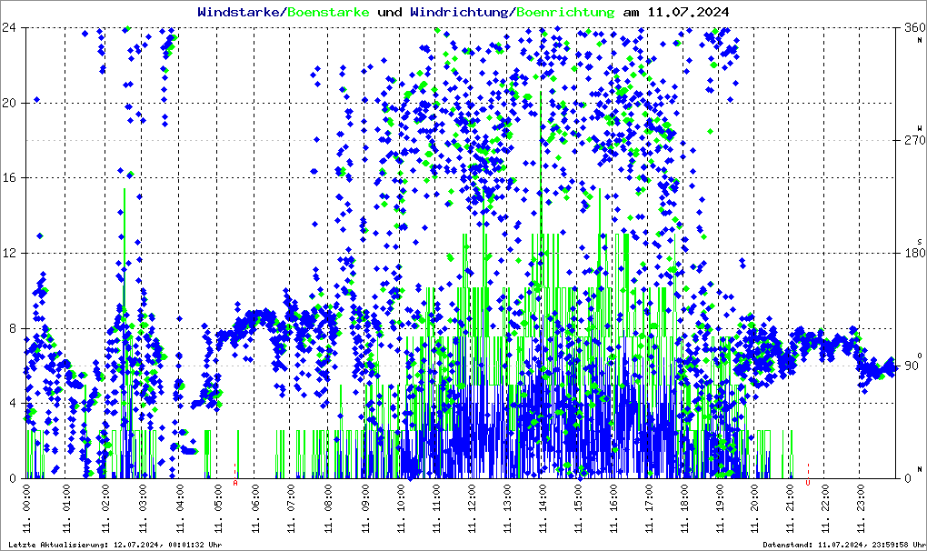Screen dimensions: 927x551
Task: Click the '11. 14:00' time axis label
Action: click(x=543, y=508)
